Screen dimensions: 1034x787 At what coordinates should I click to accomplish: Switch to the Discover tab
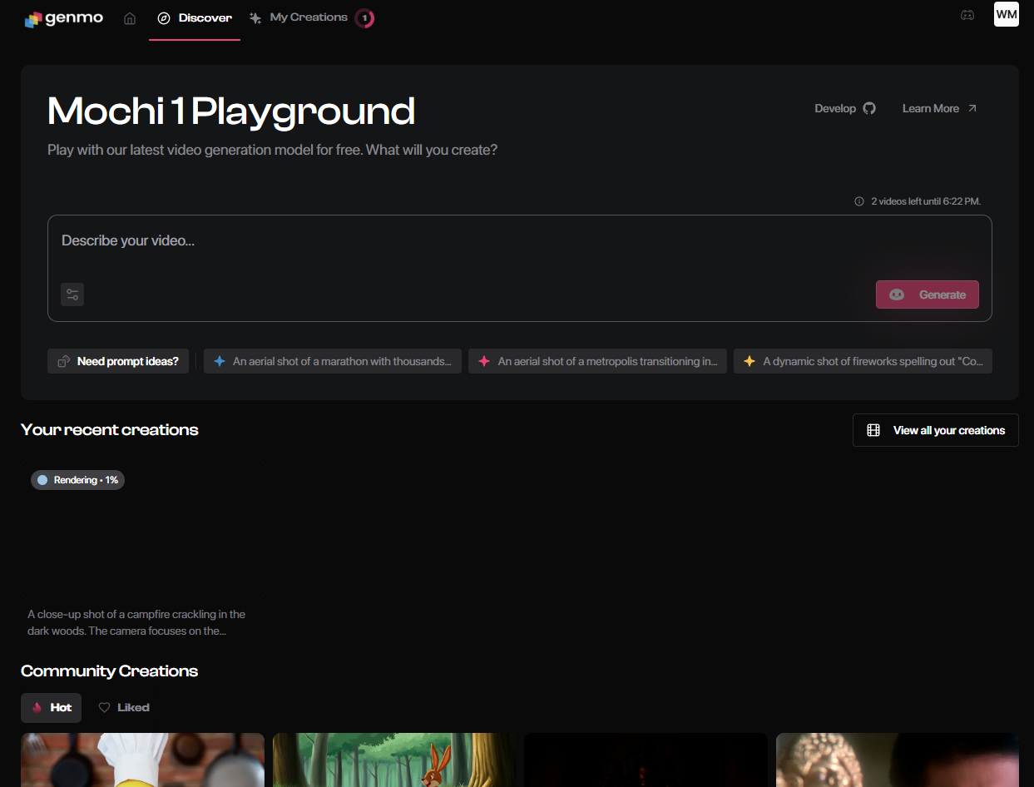click(x=195, y=18)
